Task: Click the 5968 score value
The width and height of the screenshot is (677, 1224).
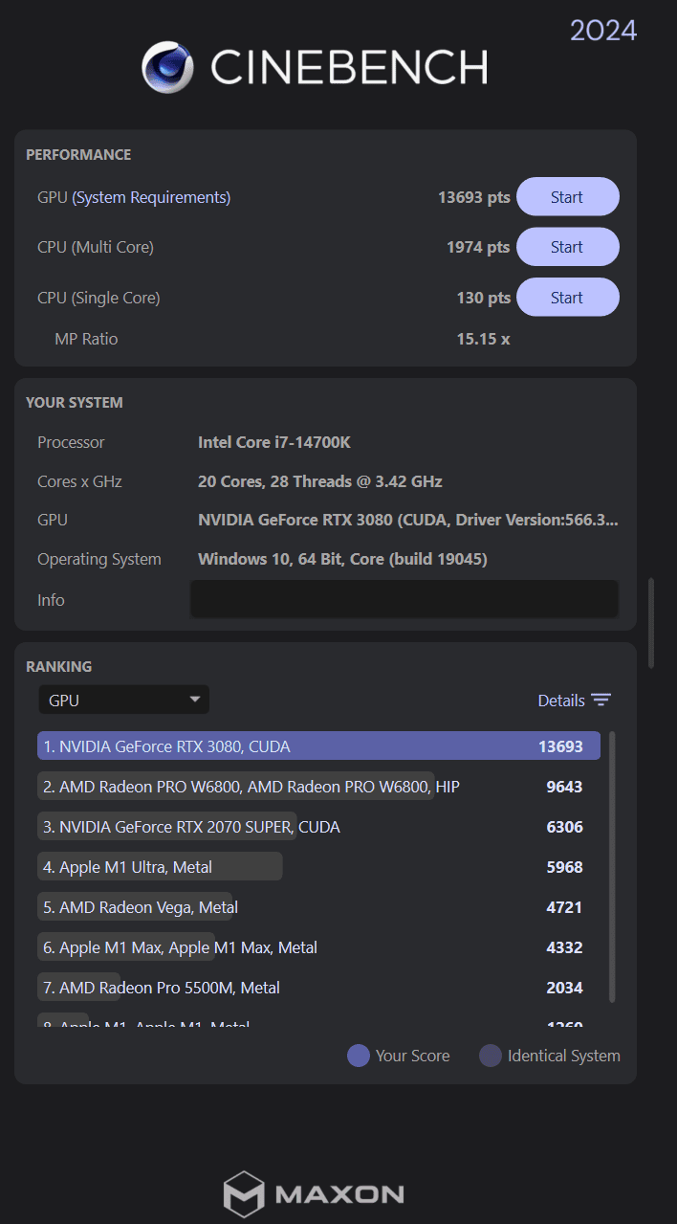Action: pos(564,867)
